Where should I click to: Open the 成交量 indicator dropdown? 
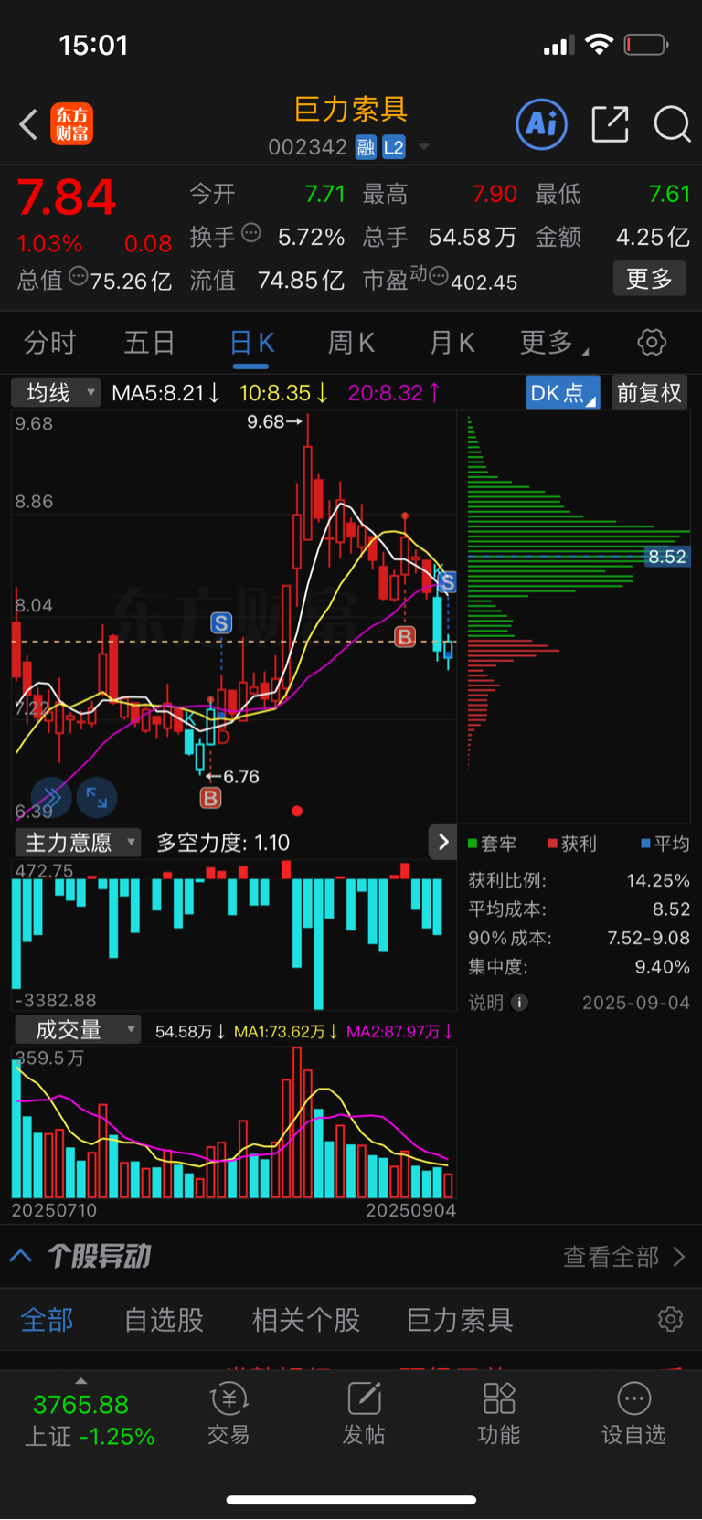78,1030
